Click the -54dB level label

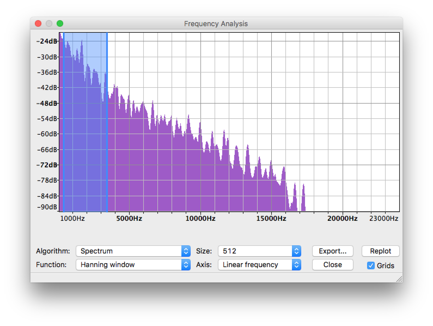click(x=47, y=119)
